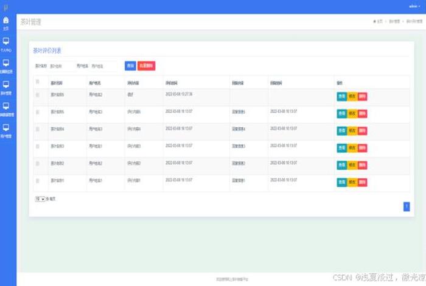Click the red 批量删除 batch delete button
This screenshot has width=426, height=286.
(x=147, y=66)
